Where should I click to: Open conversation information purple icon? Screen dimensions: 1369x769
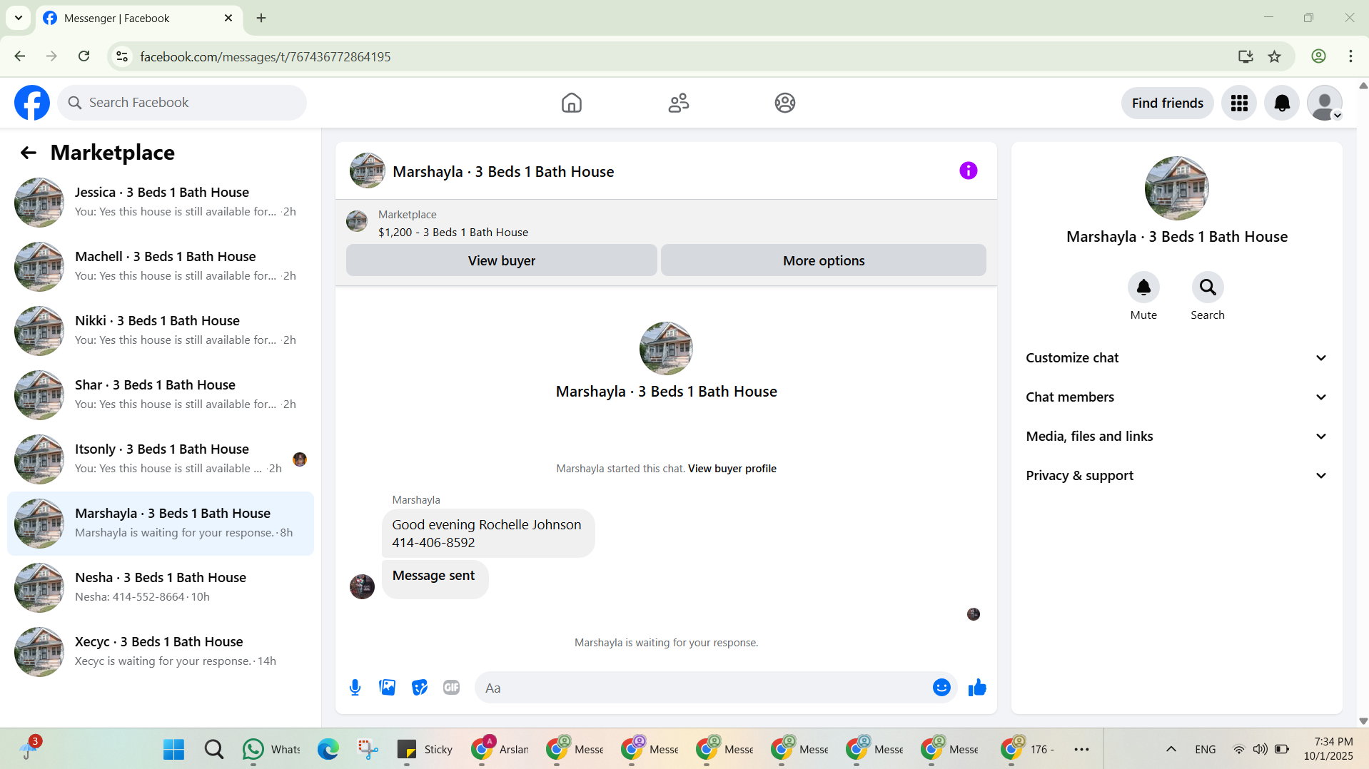(969, 170)
